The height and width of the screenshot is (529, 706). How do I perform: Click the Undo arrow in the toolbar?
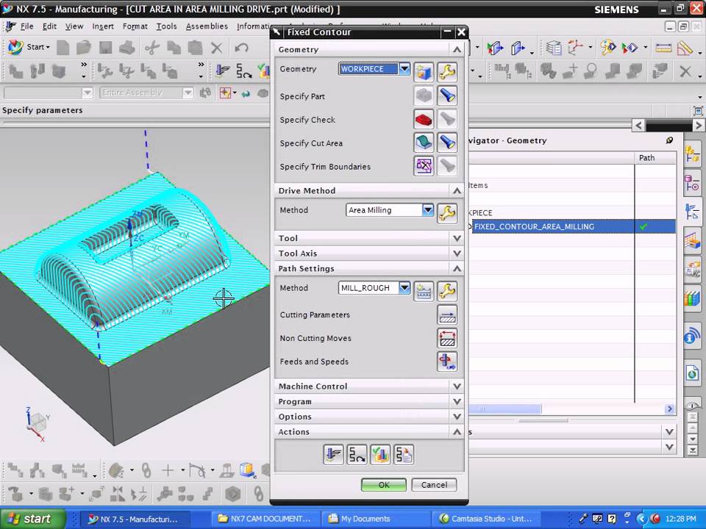[x=242, y=47]
